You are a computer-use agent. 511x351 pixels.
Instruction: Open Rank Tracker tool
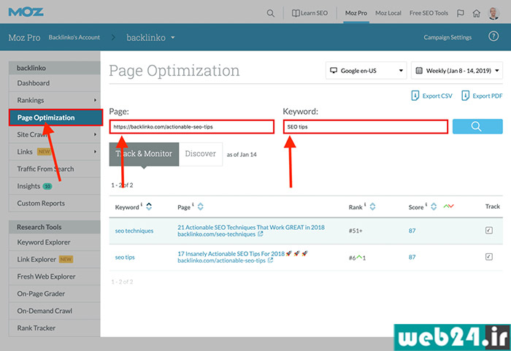click(55, 328)
